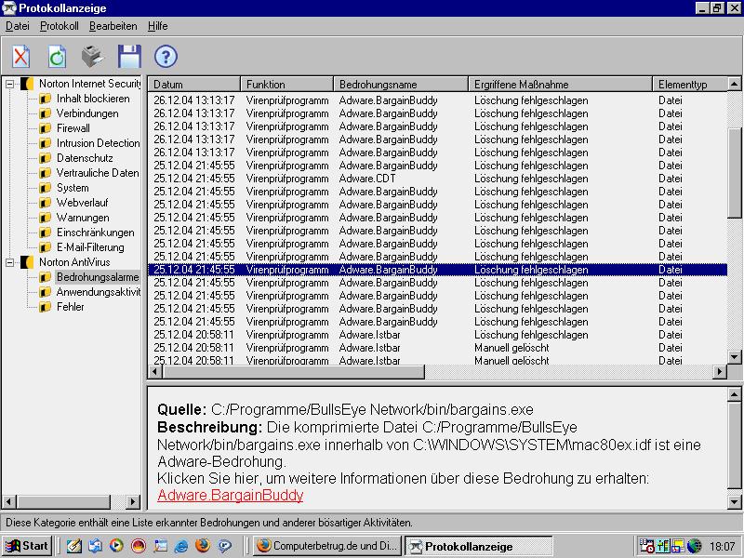Image resolution: width=744 pixels, height=558 pixels.
Task: Click the Firewall folder icon in tree
Action: point(45,128)
